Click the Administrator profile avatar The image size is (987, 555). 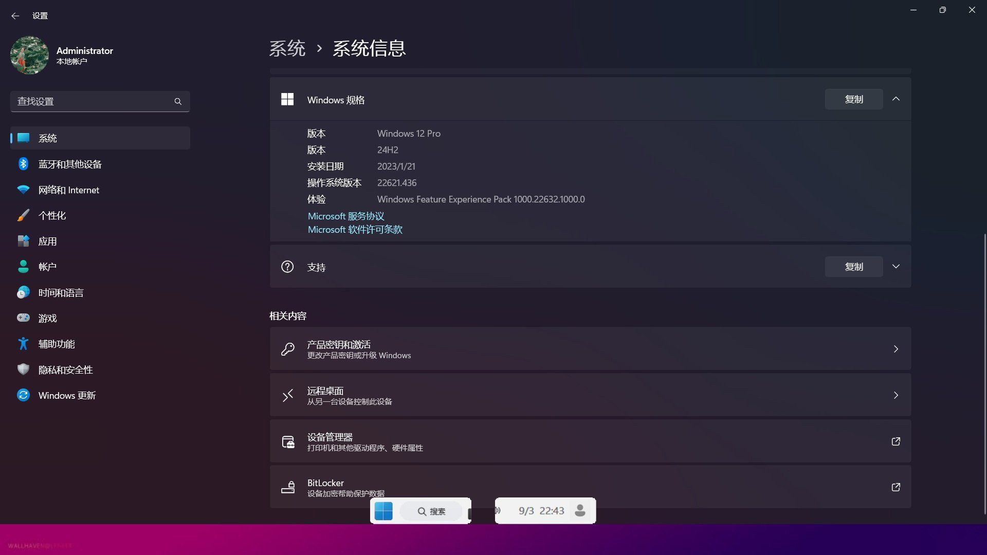[x=29, y=55]
